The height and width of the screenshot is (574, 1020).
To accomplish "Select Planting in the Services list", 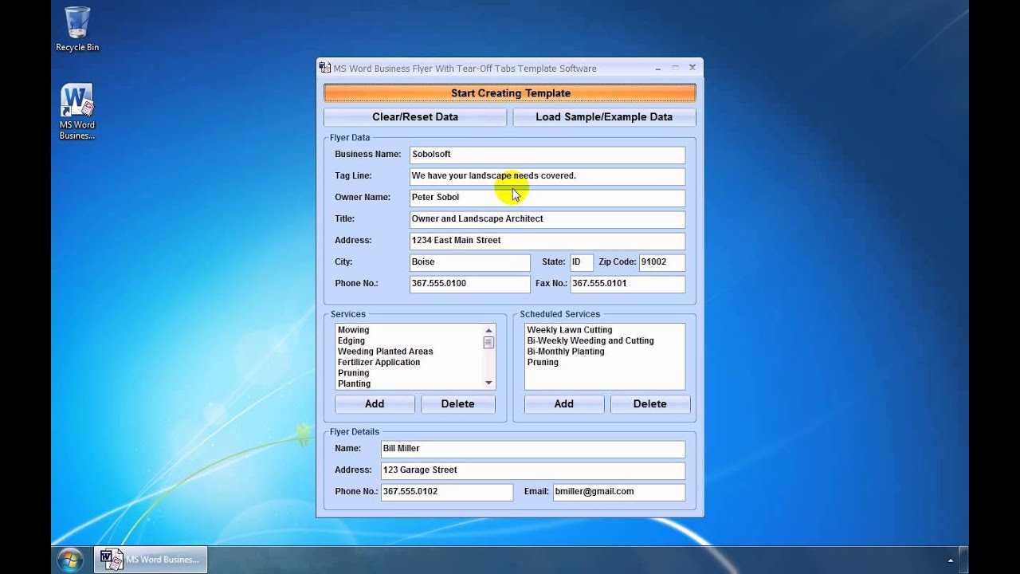I will pyautogui.click(x=354, y=384).
